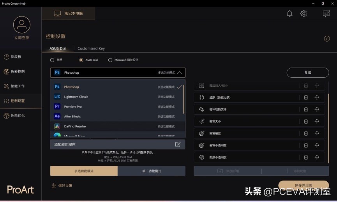Viewport: 337px width, 202px height.
Task: Delete the 画笔大小 function
Action: click(306, 121)
